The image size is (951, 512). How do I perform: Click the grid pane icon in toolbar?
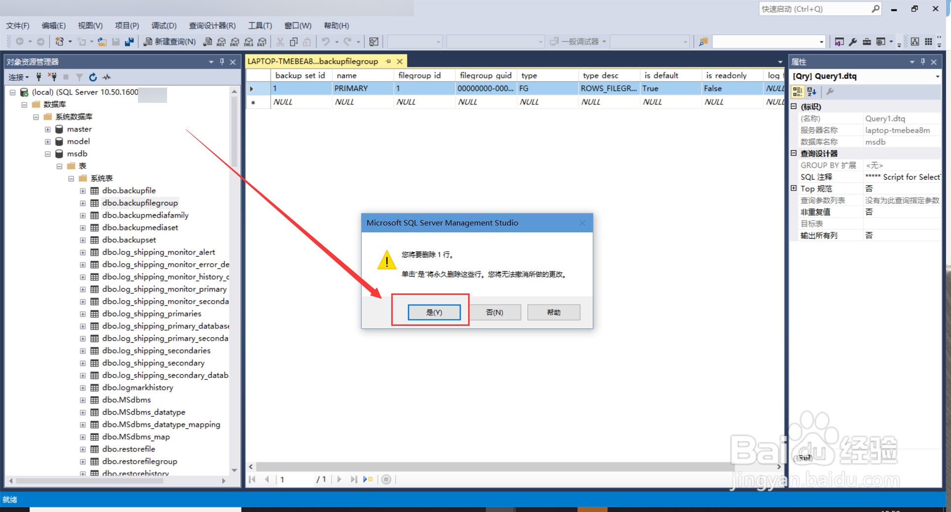pyautogui.click(x=928, y=42)
